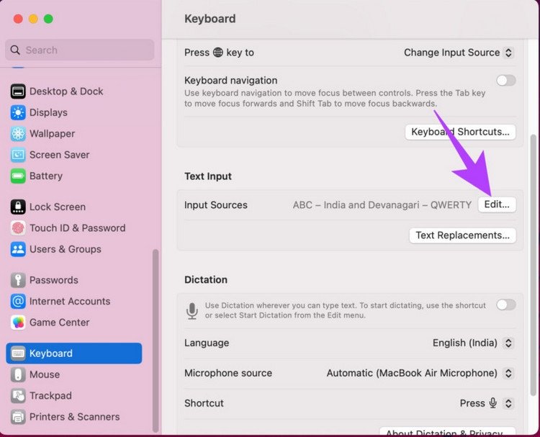Click the Game Center icon
540x437 pixels.
(x=18, y=323)
